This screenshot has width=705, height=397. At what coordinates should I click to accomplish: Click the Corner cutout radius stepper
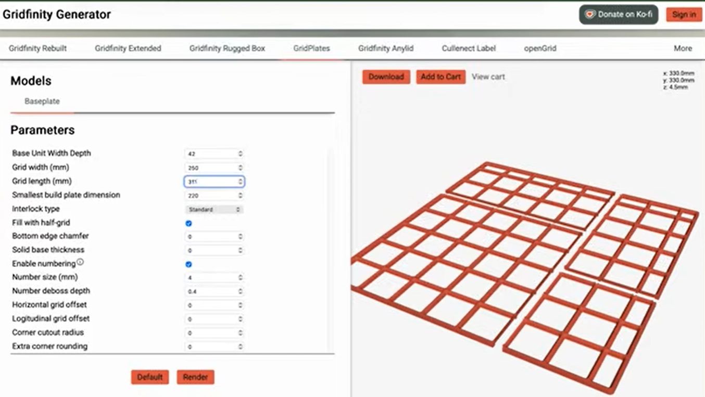click(240, 333)
